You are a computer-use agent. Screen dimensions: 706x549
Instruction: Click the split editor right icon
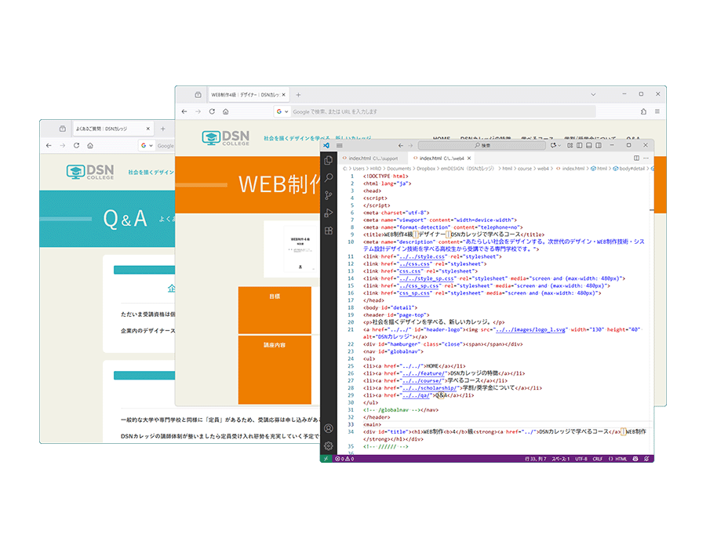pyautogui.click(x=636, y=158)
